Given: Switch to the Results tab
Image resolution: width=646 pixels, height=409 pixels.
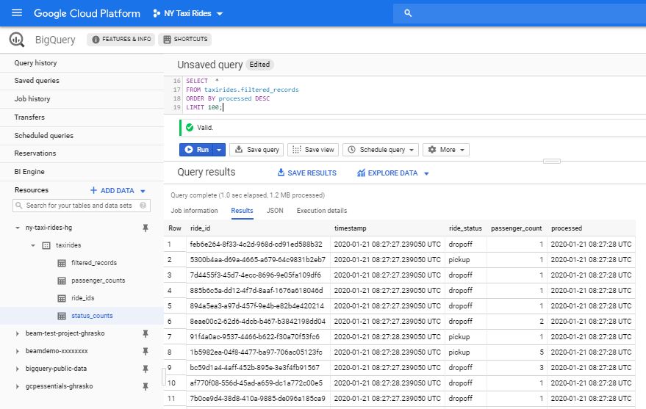Looking at the screenshot, I should pos(242,211).
